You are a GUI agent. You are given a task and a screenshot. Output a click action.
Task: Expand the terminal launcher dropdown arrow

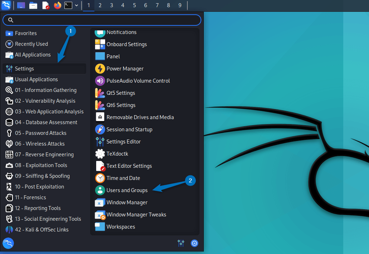pos(76,5)
